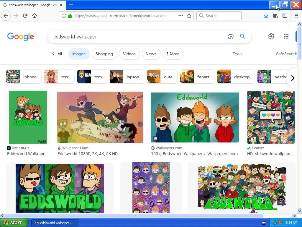The height and width of the screenshot is (227, 302).
Task: Switch to Videos results
Action: tap(129, 54)
